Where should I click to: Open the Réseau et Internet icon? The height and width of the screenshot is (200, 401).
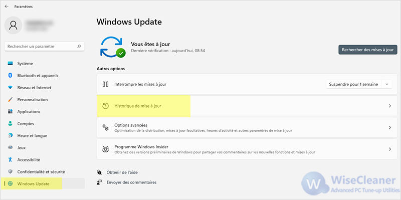tap(10, 87)
